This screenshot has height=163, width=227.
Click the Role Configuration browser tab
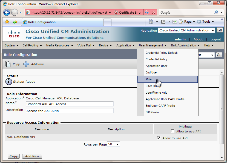pos(62,22)
